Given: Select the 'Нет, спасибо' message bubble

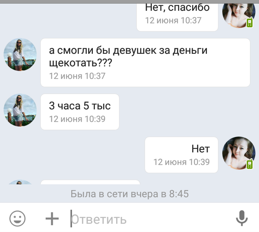Looking at the screenshot, I should [x=177, y=17].
